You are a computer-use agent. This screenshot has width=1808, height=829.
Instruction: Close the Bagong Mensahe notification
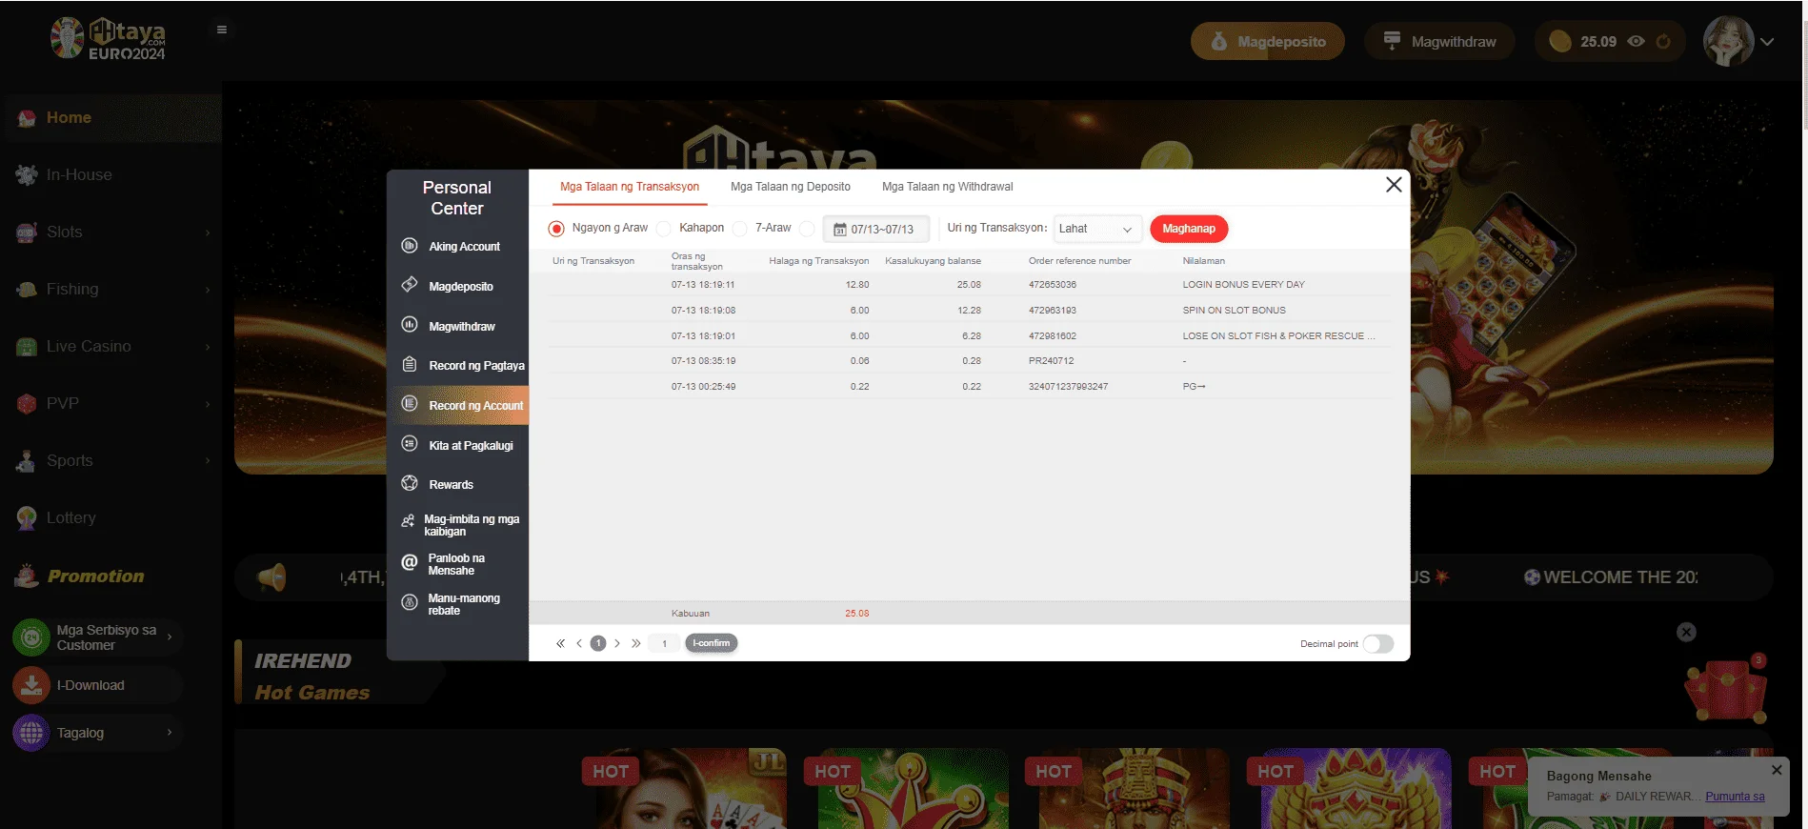pyautogui.click(x=1777, y=770)
